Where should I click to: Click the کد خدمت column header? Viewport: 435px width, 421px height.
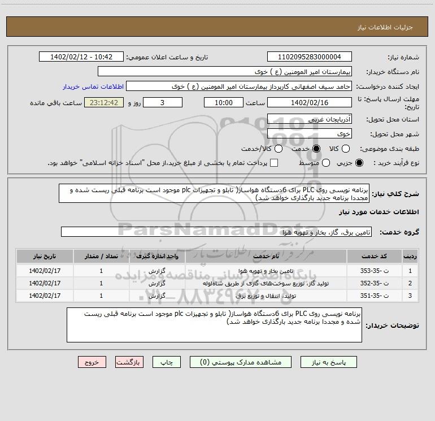(374, 256)
